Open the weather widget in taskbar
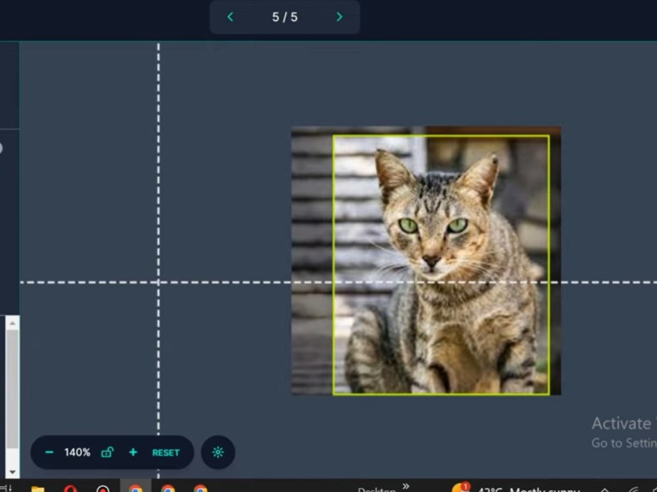657x492 pixels. coord(516,488)
